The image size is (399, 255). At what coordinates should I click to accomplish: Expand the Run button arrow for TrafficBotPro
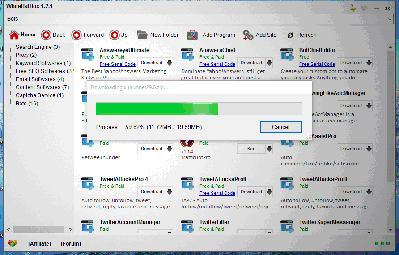point(269,149)
